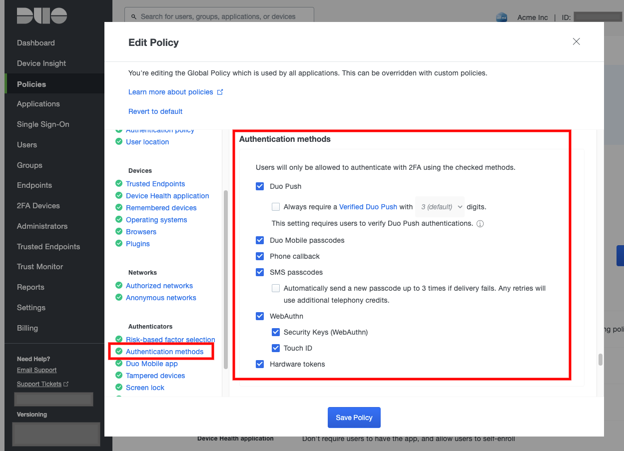The image size is (624, 451).
Task: Click the search magnifier icon
Action: point(134,16)
